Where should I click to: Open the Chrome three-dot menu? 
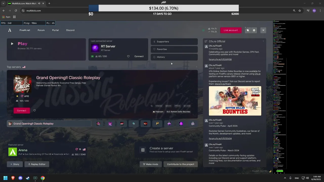[x=320, y=11]
